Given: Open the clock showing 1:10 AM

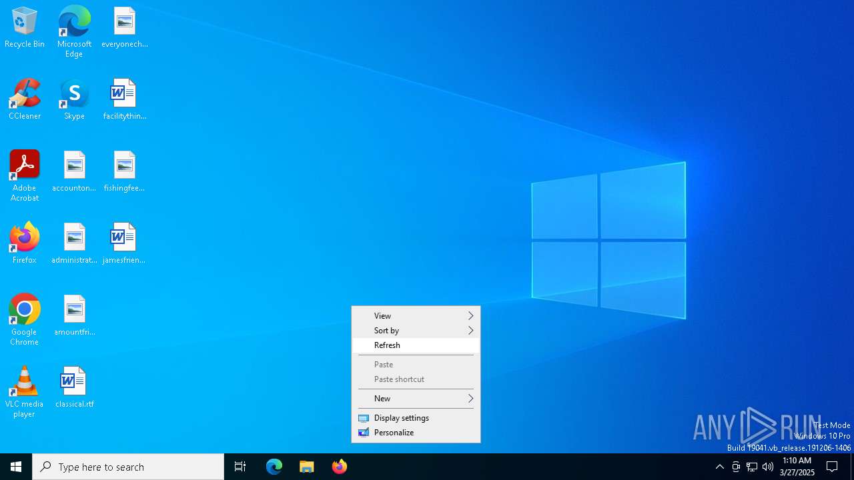Looking at the screenshot, I should (x=797, y=467).
